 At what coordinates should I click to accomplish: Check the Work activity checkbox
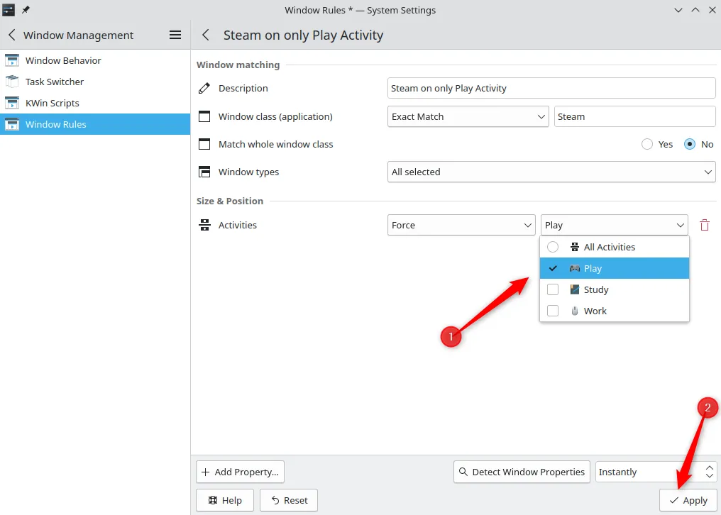[x=553, y=311]
